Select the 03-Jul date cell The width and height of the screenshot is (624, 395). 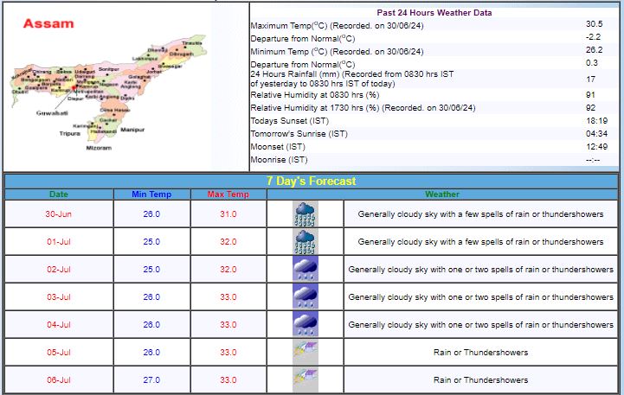tap(59, 296)
